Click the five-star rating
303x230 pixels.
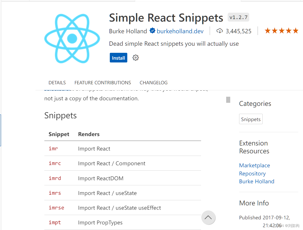[281, 31]
